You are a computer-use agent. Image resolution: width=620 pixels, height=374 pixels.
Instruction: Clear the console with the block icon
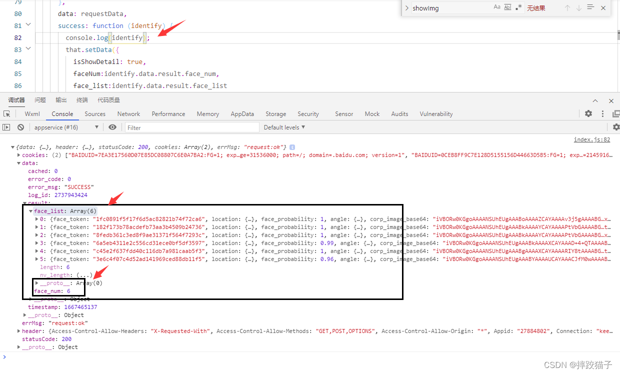click(20, 127)
